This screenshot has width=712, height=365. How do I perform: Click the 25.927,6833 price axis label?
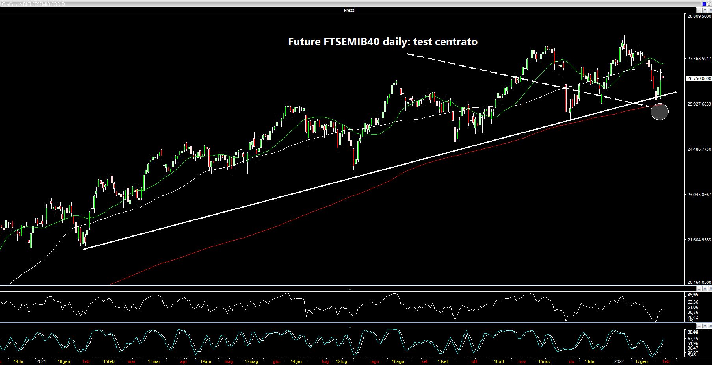699,104
